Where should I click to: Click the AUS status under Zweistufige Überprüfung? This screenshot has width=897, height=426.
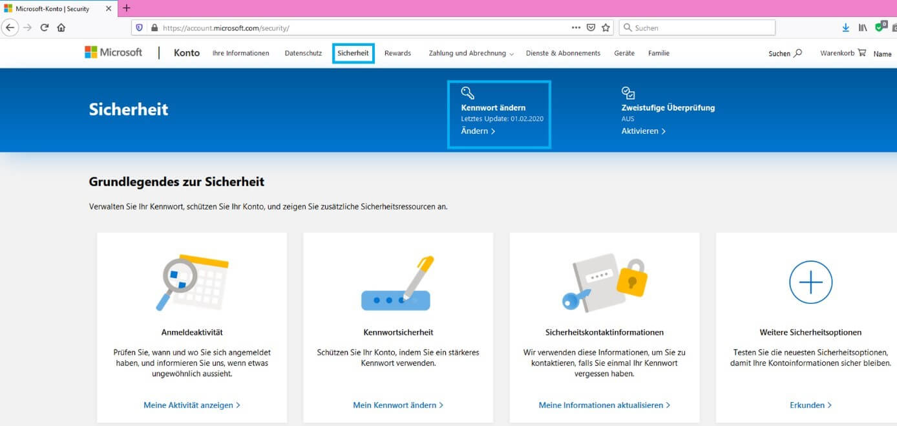coord(628,119)
